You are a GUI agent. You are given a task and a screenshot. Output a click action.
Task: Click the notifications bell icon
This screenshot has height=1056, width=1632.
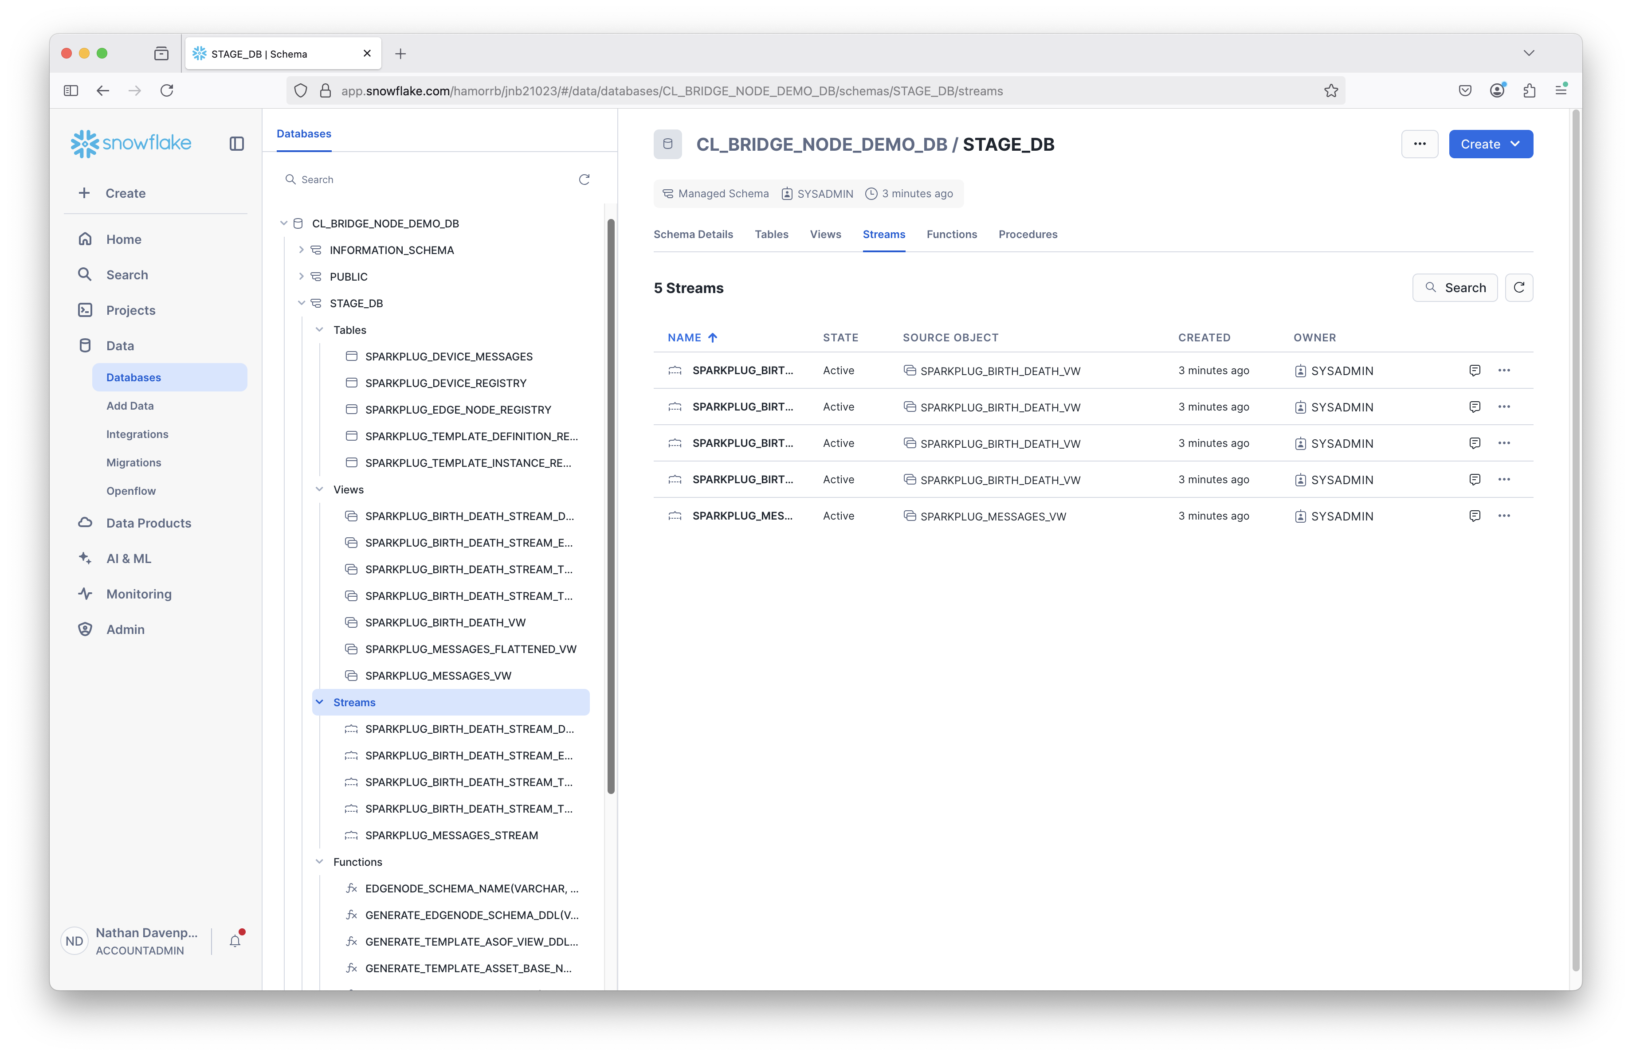235,940
